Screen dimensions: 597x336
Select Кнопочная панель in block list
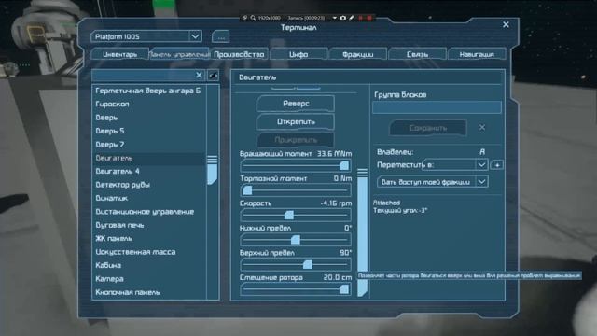(x=148, y=292)
